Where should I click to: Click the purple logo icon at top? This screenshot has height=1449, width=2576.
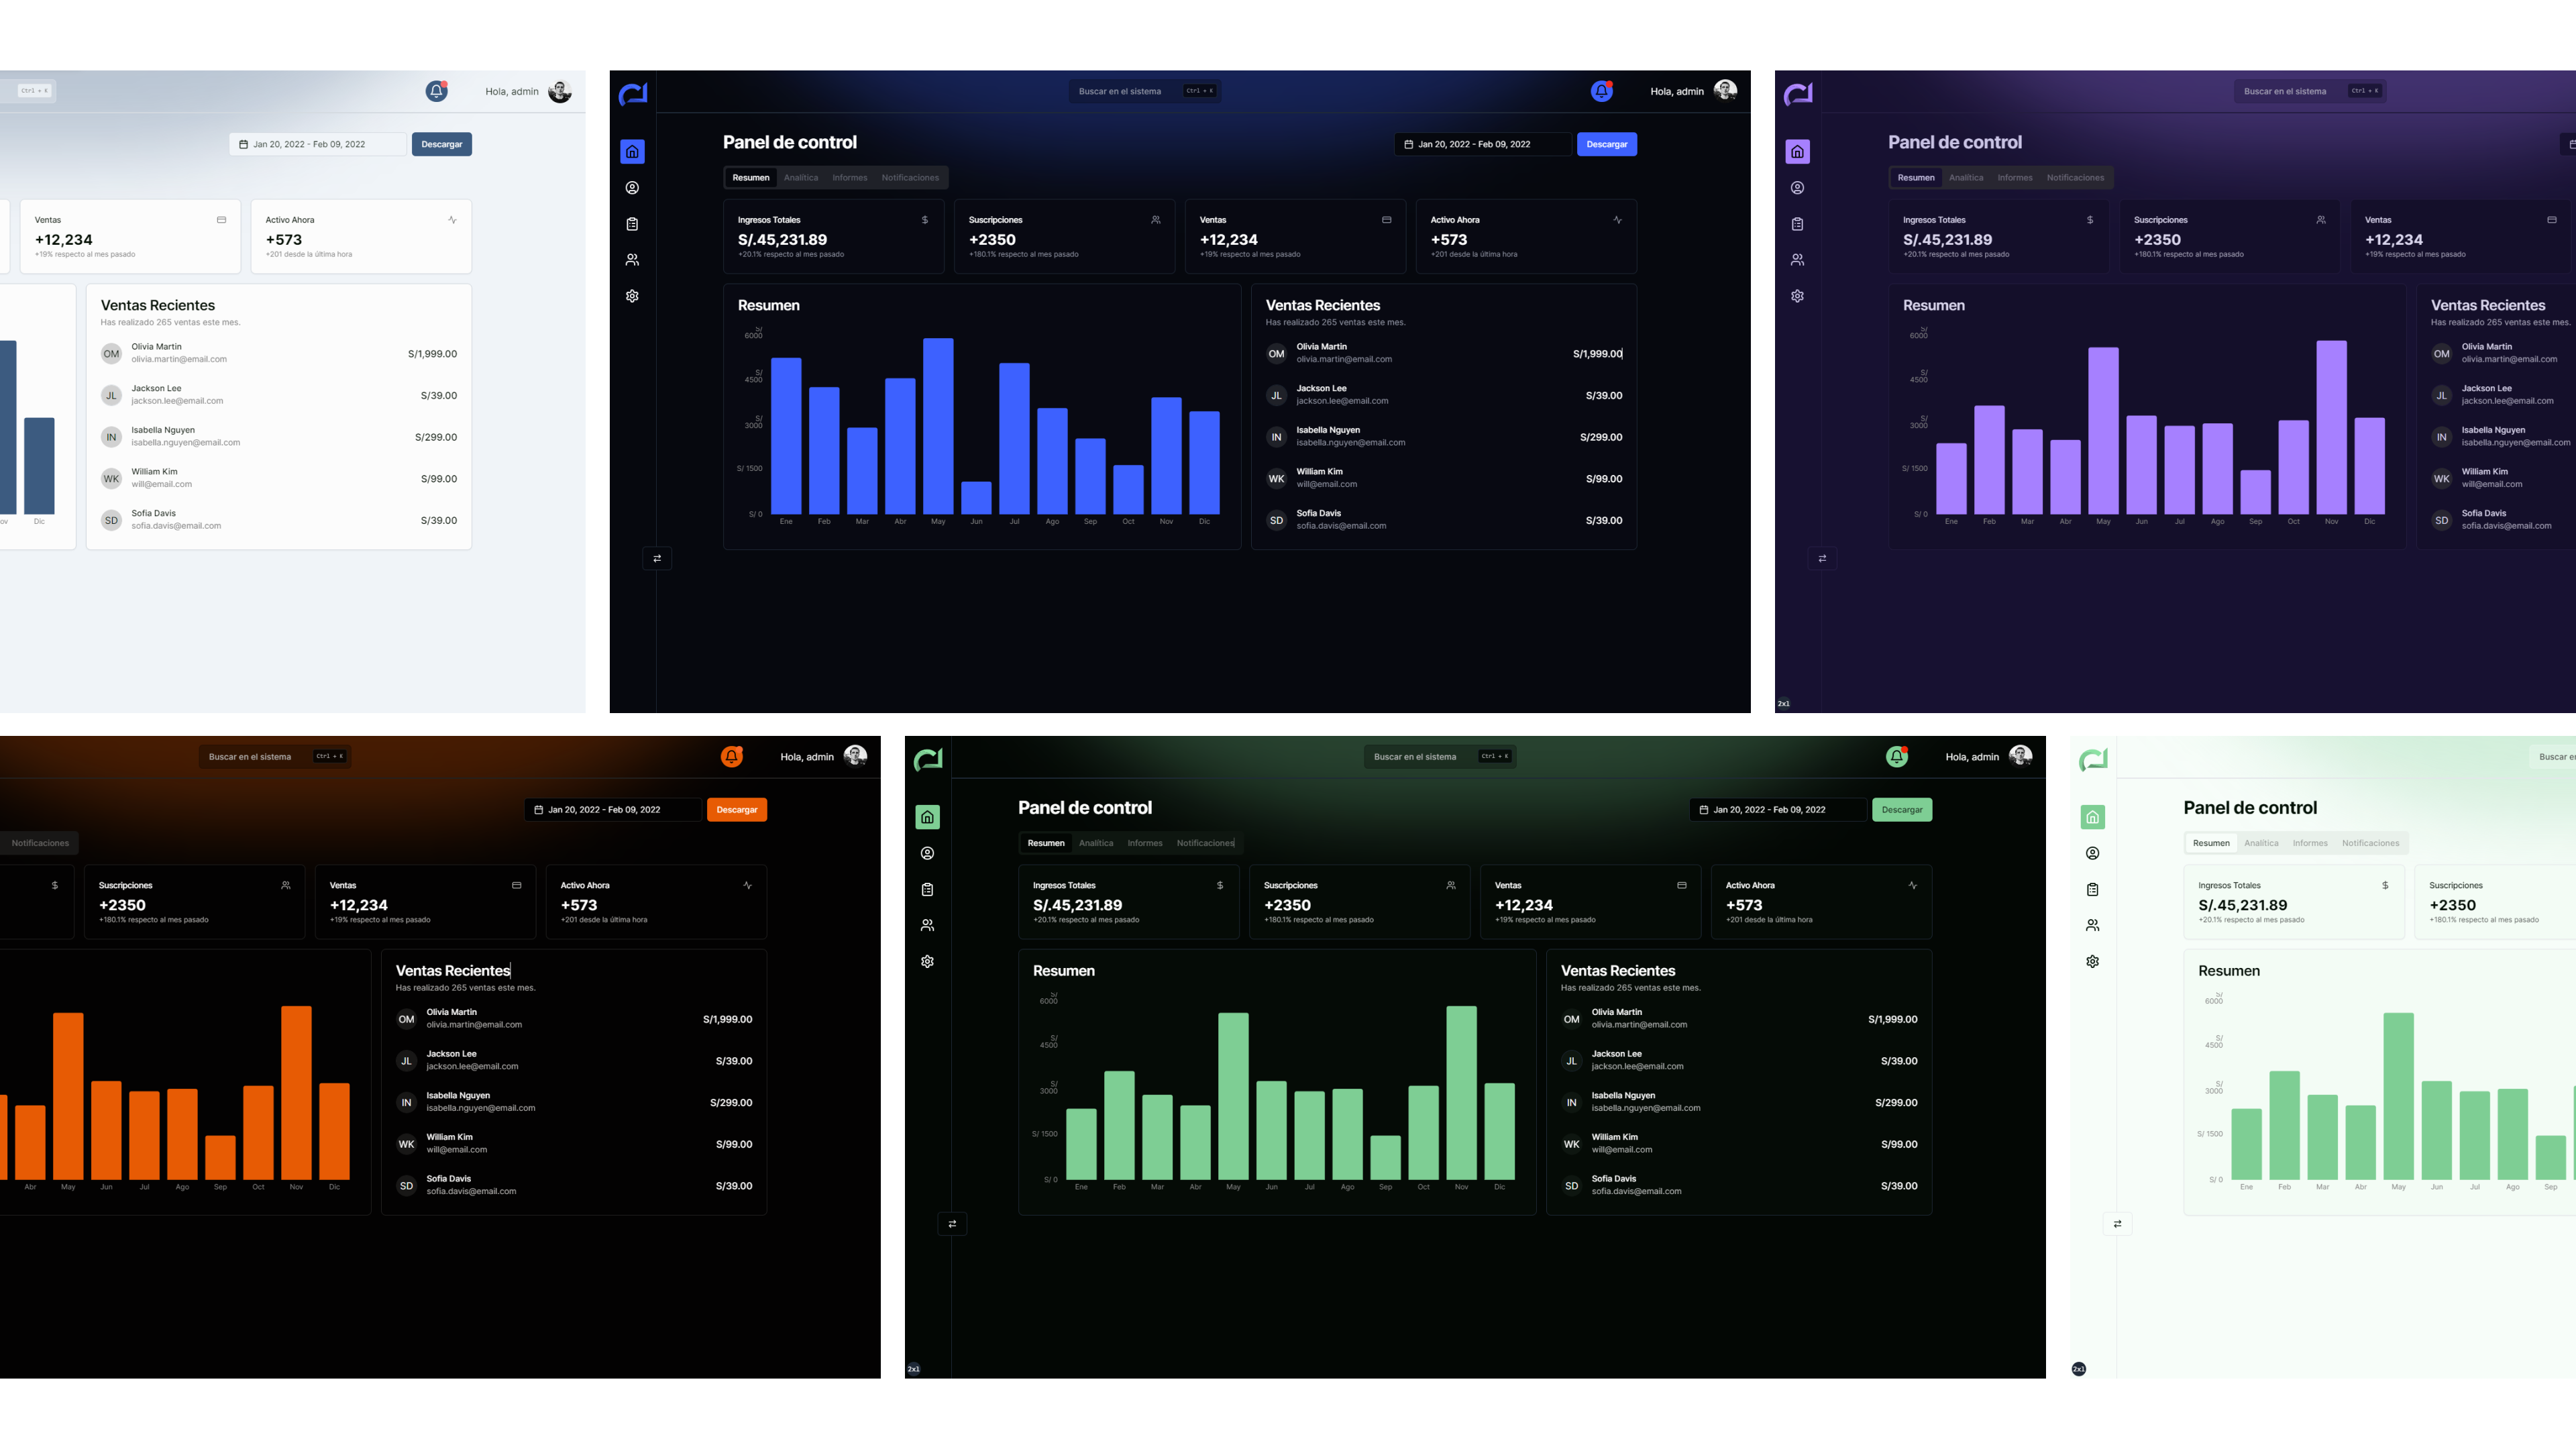click(x=1797, y=94)
